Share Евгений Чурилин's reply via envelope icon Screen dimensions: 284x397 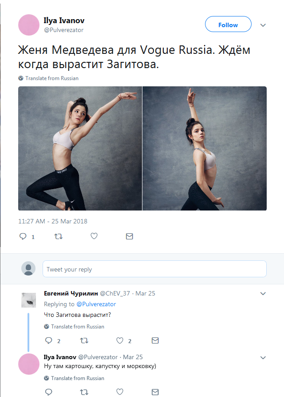(x=155, y=340)
